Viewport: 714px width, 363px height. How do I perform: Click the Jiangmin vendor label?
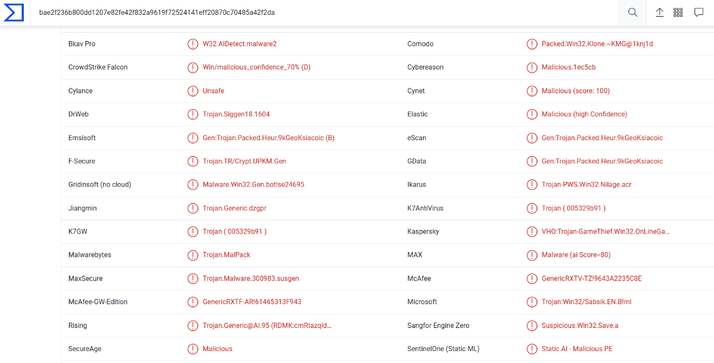tap(83, 208)
